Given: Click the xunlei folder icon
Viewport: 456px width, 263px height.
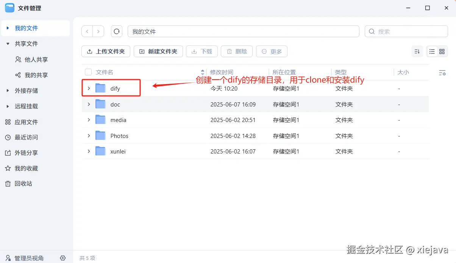Looking at the screenshot, I should click(100, 151).
